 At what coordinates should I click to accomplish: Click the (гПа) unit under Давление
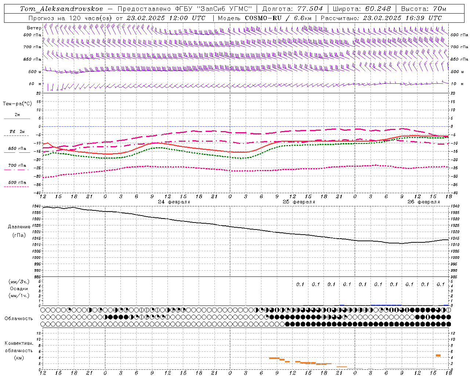pyautogui.click(x=19, y=235)
